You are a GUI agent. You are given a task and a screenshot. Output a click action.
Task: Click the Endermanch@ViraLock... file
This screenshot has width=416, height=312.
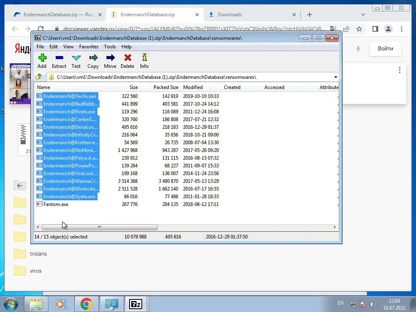click(x=71, y=173)
